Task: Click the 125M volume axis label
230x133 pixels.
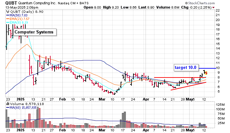Action: (x=220, y=105)
